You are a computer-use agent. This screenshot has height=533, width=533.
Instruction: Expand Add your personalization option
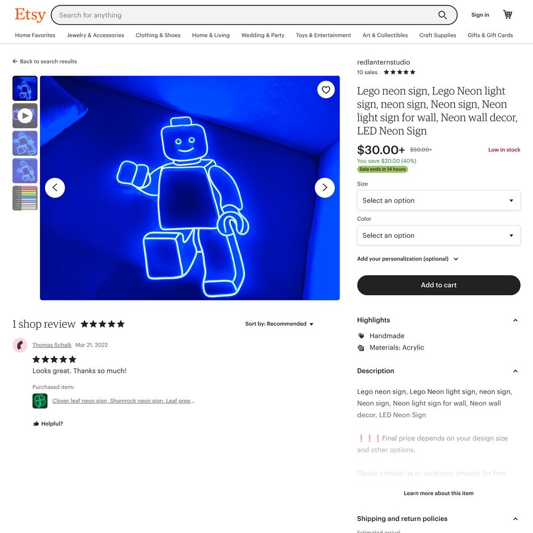pos(408,259)
